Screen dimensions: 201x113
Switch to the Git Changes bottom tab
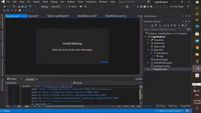161,106
